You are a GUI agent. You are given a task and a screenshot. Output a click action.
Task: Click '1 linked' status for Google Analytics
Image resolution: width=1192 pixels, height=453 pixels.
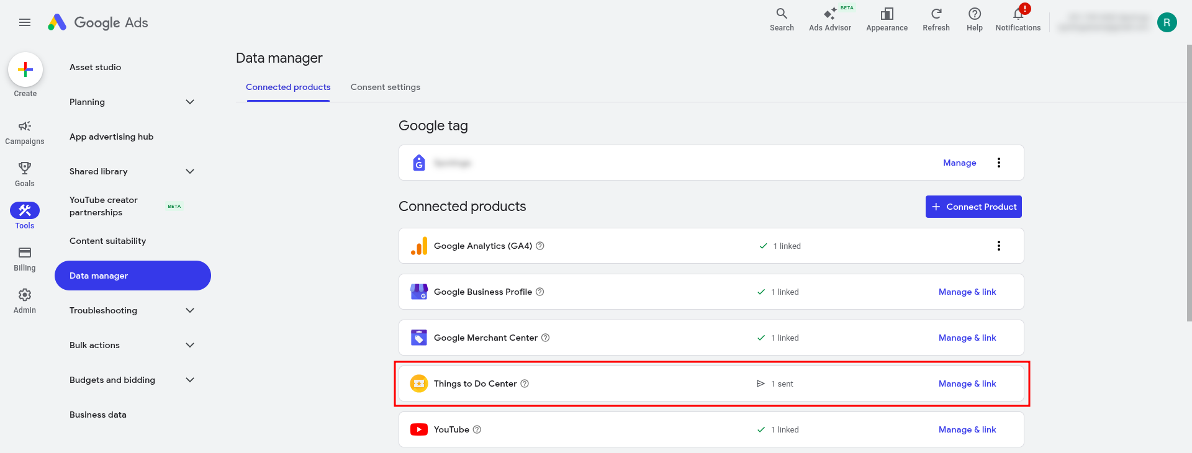point(780,246)
